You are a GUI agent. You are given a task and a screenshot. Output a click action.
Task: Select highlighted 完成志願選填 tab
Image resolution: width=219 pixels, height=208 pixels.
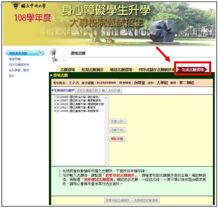193,69
